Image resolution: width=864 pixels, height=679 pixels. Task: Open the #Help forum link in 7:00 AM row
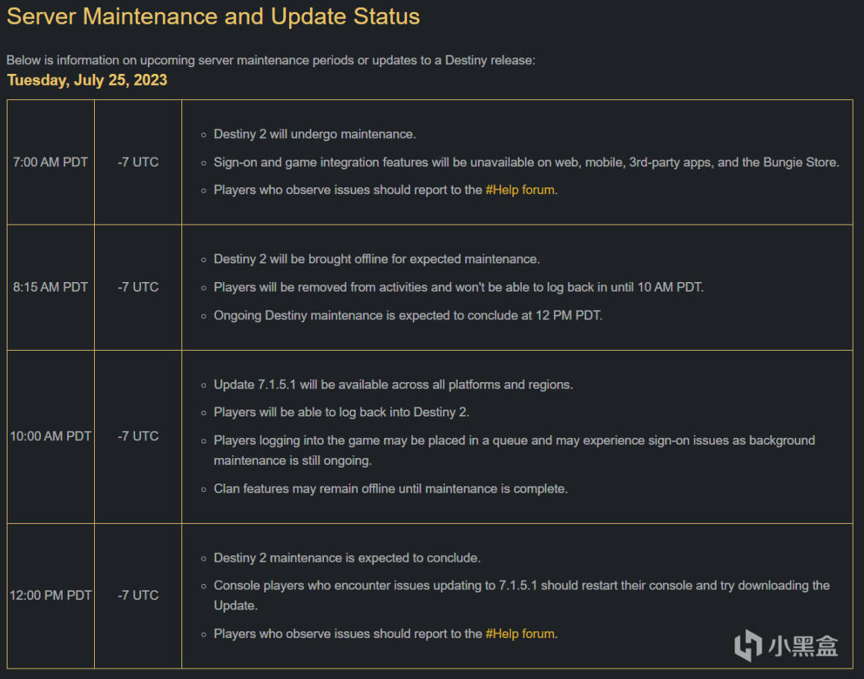click(520, 190)
